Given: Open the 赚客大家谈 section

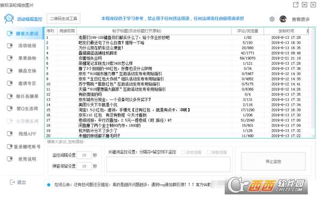Looking at the screenshot, I should coord(26,33).
